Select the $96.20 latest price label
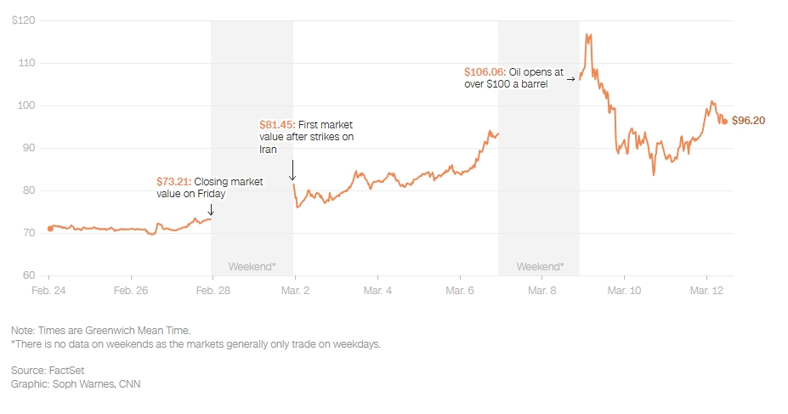 (x=748, y=121)
